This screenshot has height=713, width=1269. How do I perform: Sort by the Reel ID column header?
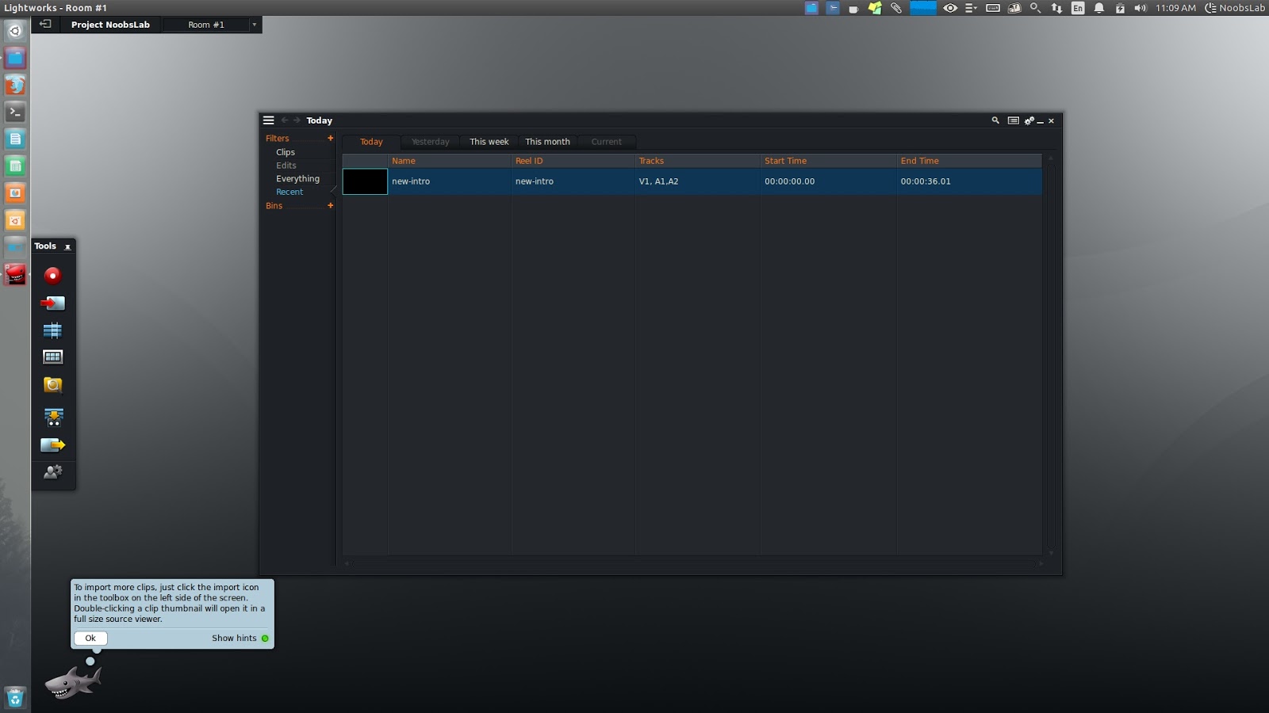click(x=573, y=161)
